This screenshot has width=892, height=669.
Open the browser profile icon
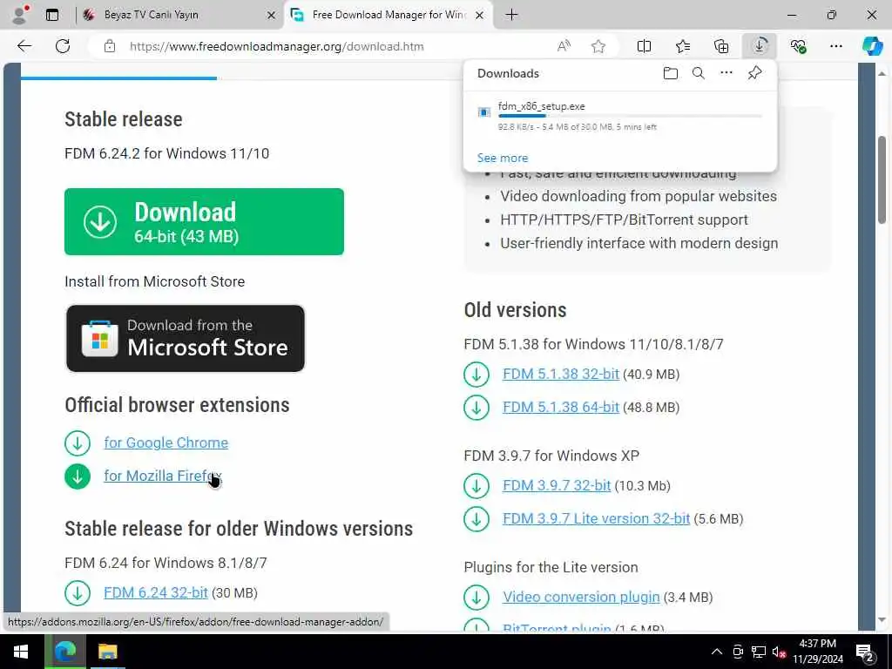(x=20, y=15)
